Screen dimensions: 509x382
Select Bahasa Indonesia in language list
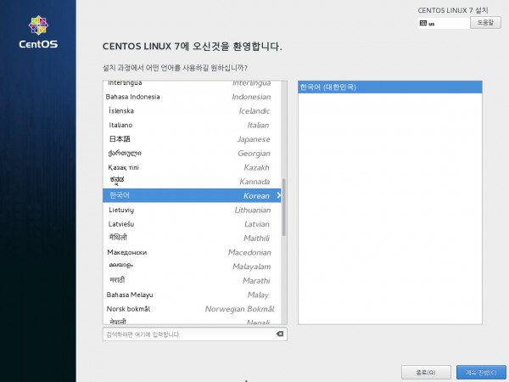[192, 97]
